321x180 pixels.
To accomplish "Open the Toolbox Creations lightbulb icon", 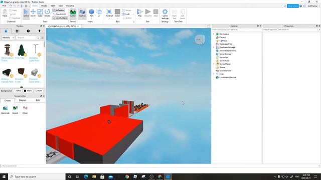I will coord(39,31).
